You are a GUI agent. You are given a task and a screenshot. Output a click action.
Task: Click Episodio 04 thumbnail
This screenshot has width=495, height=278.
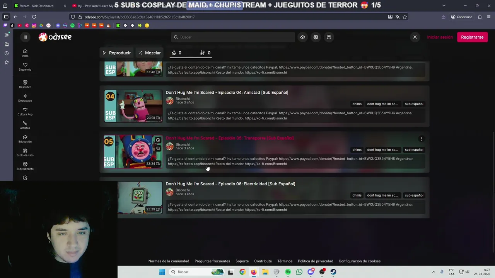(x=133, y=106)
